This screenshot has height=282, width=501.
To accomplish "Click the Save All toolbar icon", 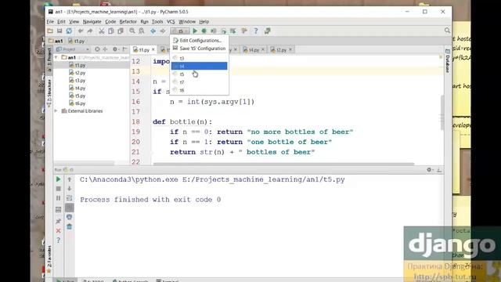I will 59,31.
